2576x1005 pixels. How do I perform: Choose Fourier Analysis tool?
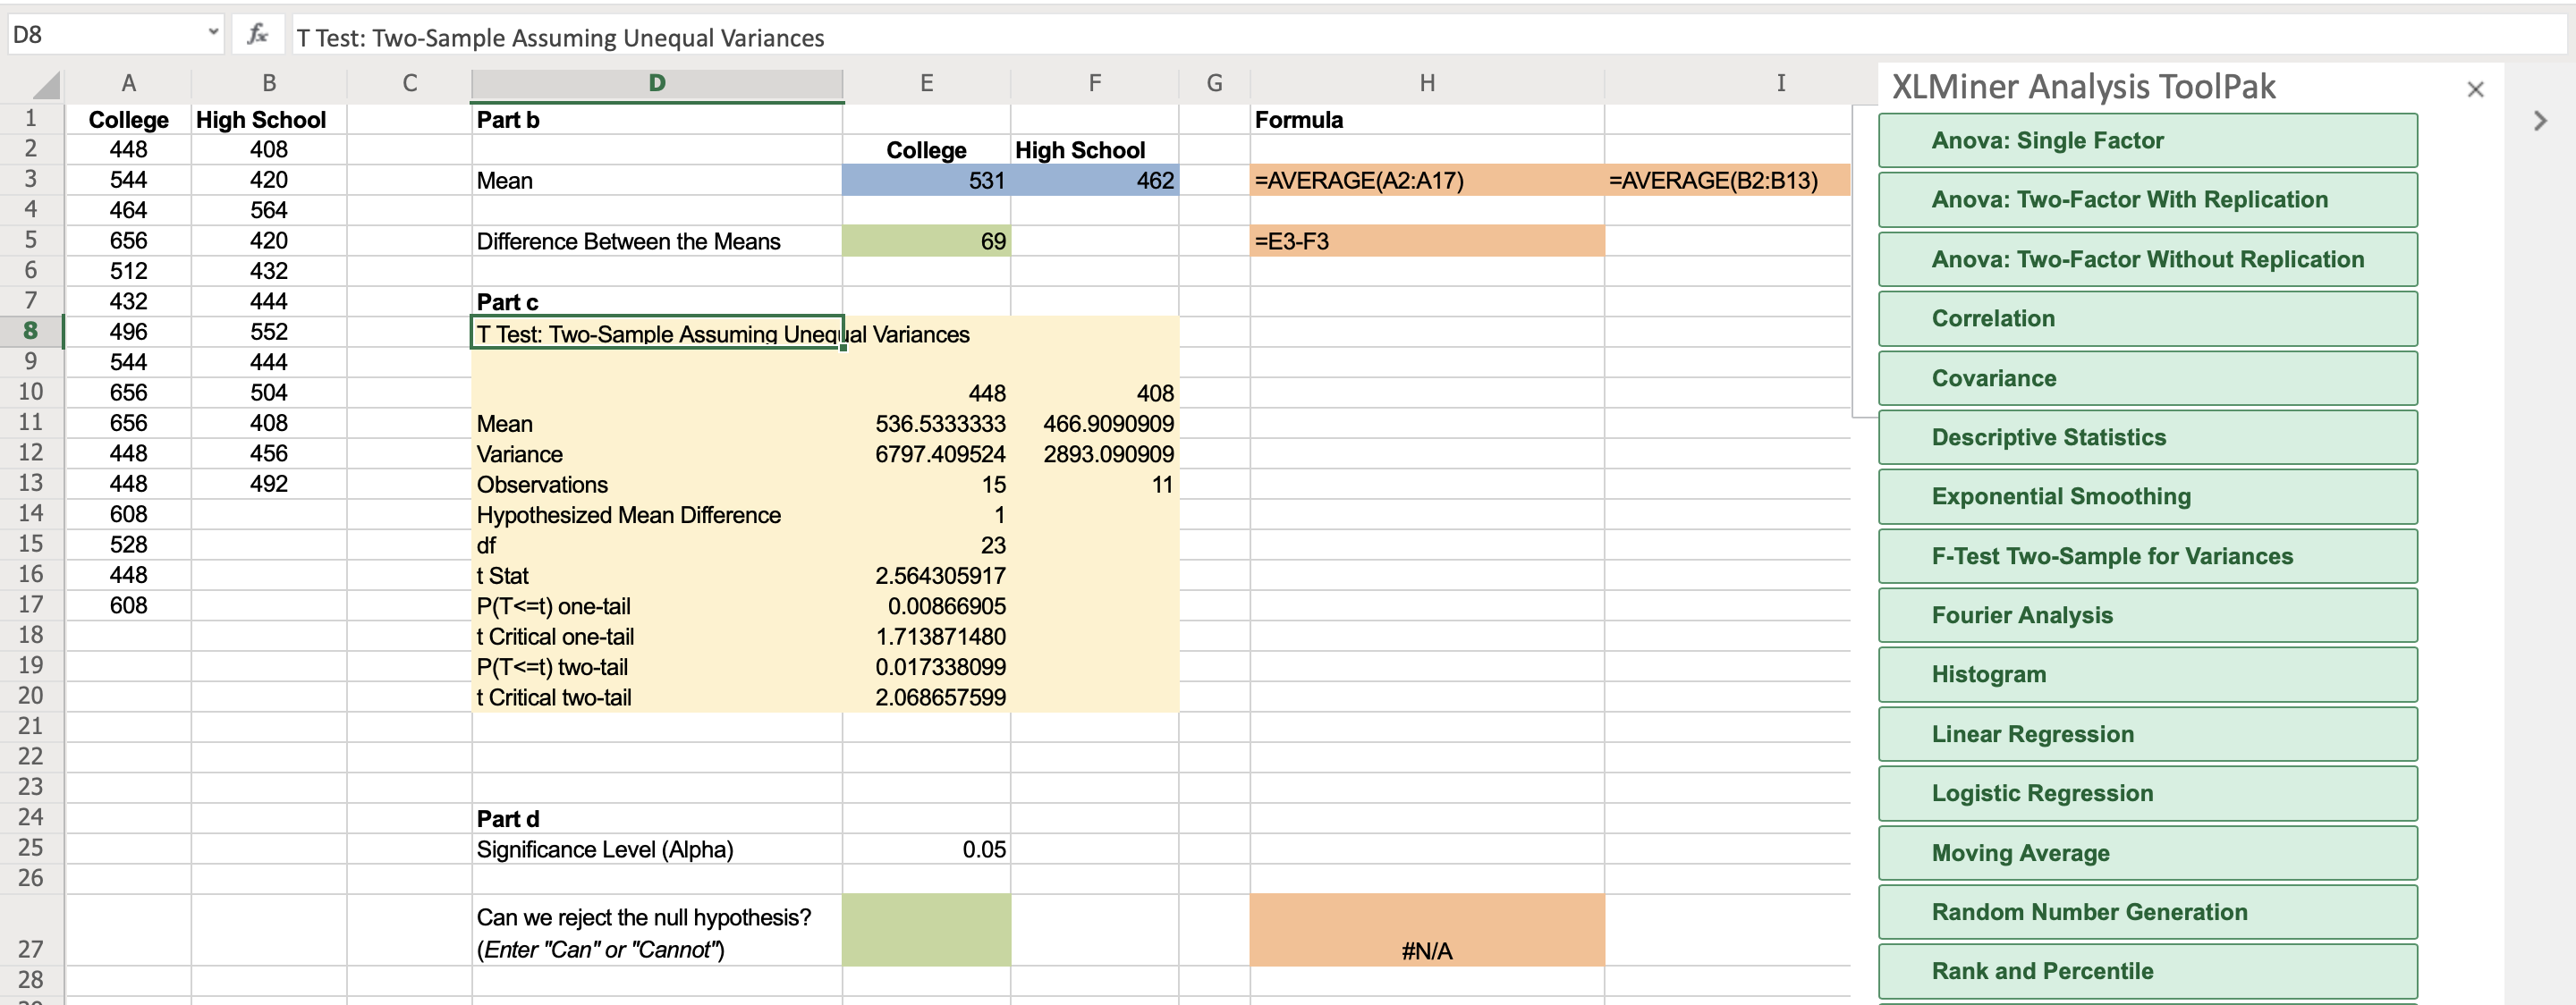[2147, 616]
